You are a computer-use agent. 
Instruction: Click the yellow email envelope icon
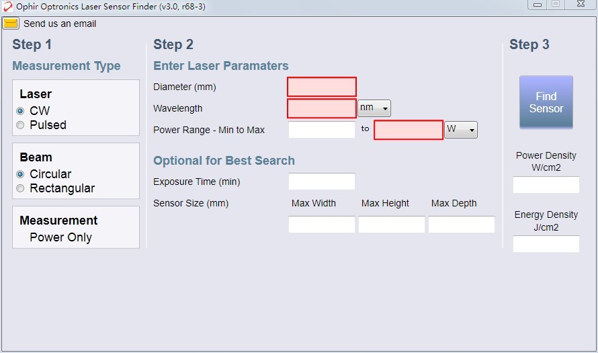[x=11, y=24]
